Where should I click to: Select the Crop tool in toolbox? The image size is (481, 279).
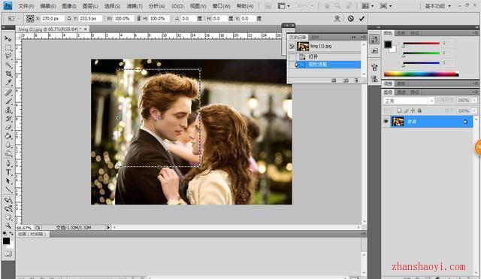[8, 74]
